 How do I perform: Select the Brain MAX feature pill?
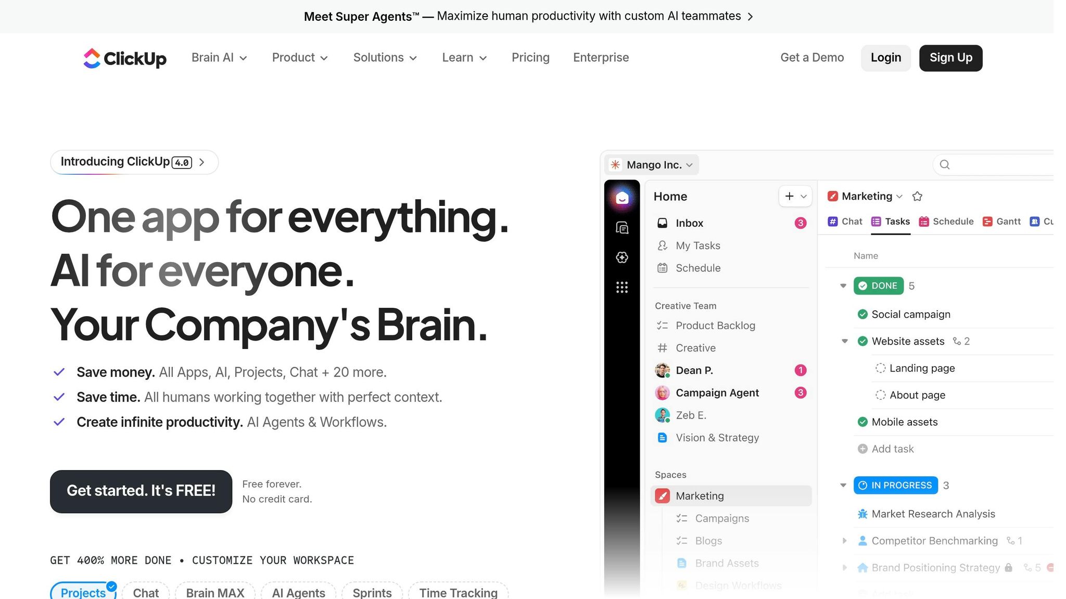click(x=215, y=592)
